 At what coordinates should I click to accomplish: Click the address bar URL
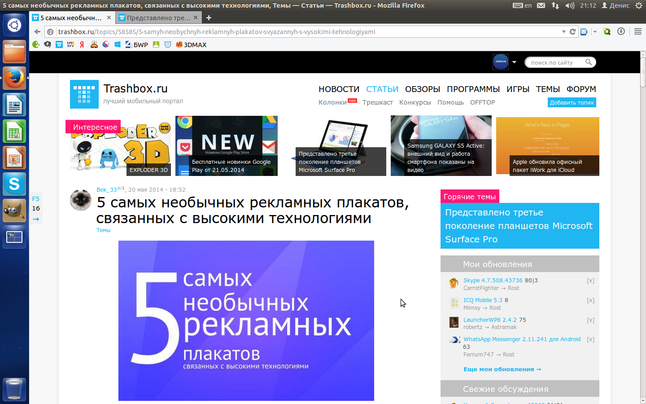217,31
